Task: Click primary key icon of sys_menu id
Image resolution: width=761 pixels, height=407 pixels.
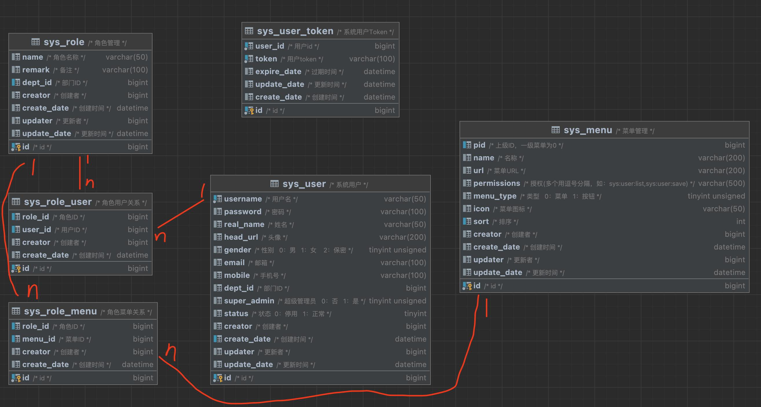Action: (x=467, y=286)
